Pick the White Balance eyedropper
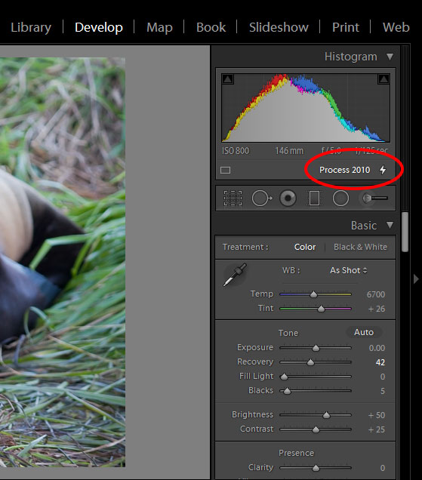Viewport: 422px width, 480px height. pyautogui.click(x=235, y=275)
